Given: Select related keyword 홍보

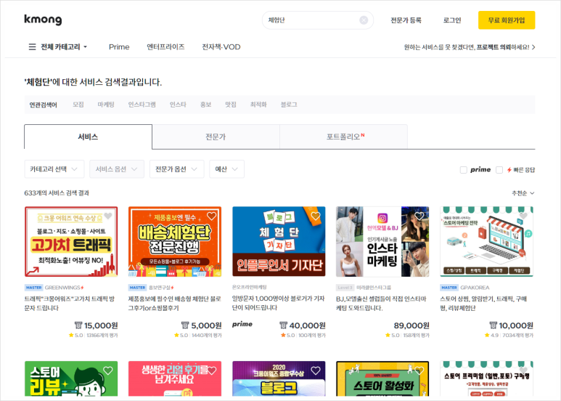Looking at the screenshot, I should coord(205,105).
